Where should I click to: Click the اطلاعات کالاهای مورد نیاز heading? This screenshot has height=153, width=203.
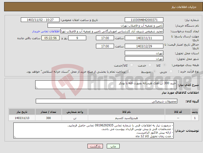pyautogui.click(x=180, y=93)
